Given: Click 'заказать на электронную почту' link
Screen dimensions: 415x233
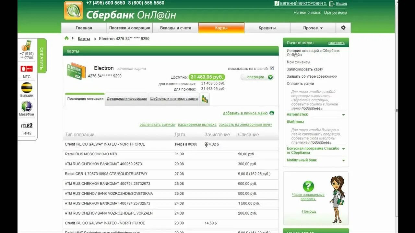Looking at the screenshot, I should point(245,125).
